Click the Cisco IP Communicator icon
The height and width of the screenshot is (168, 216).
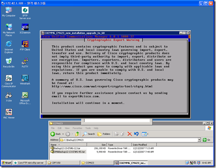click(9, 81)
